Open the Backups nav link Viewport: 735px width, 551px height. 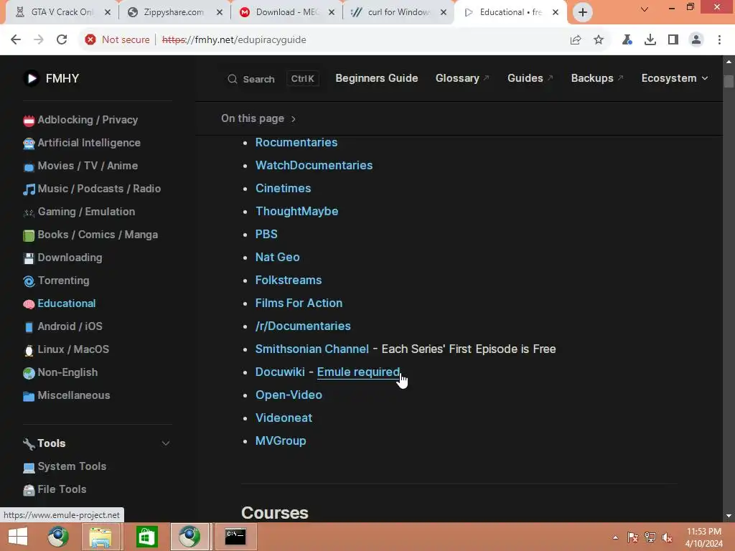coord(596,78)
